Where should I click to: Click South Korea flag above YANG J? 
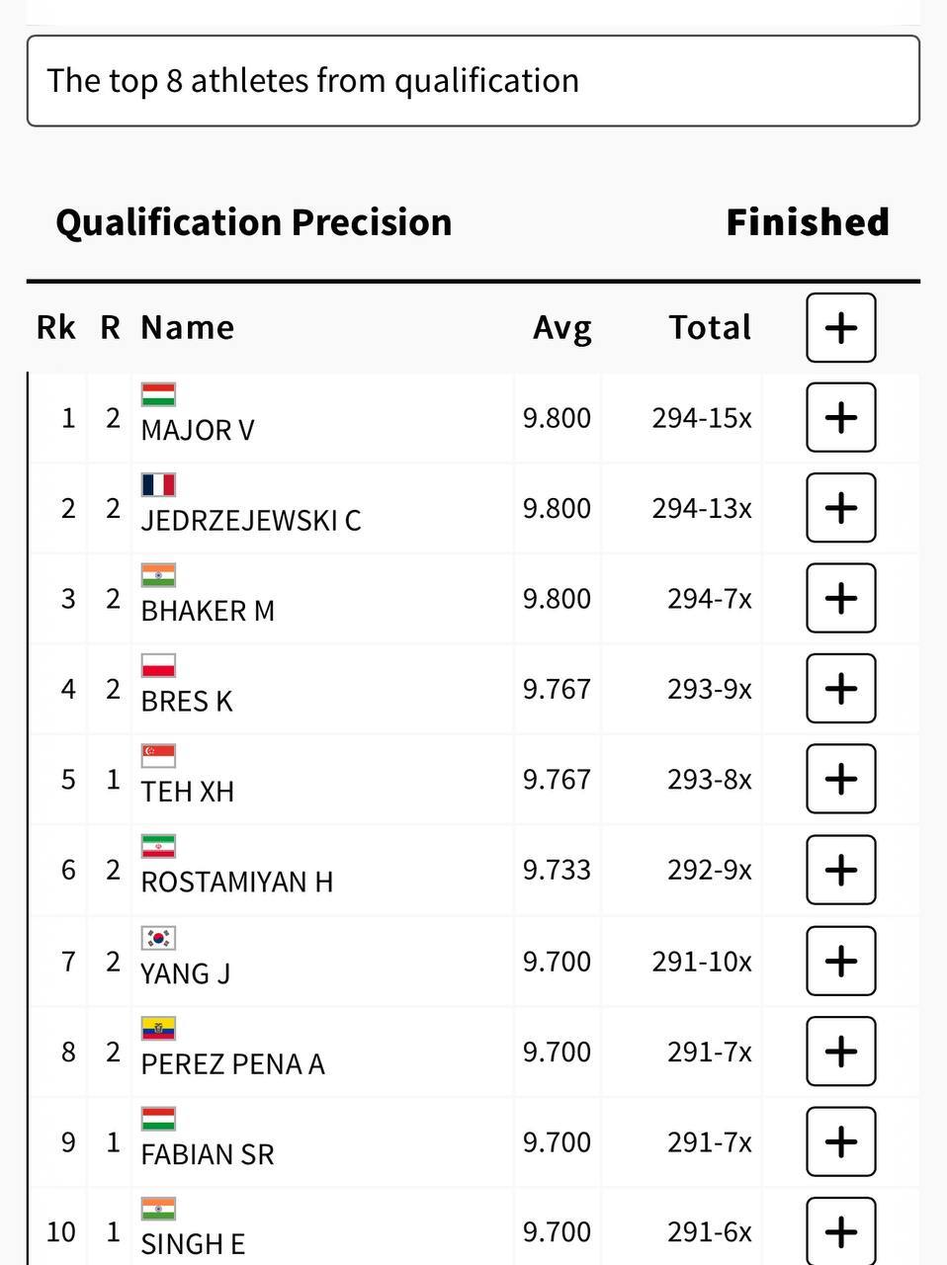tap(158, 938)
